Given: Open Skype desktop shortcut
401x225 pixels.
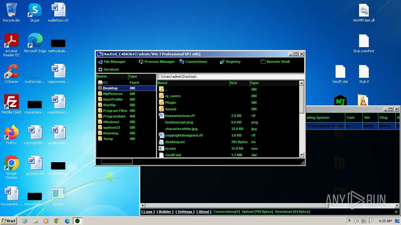Looking at the screenshot, I should (35, 12).
